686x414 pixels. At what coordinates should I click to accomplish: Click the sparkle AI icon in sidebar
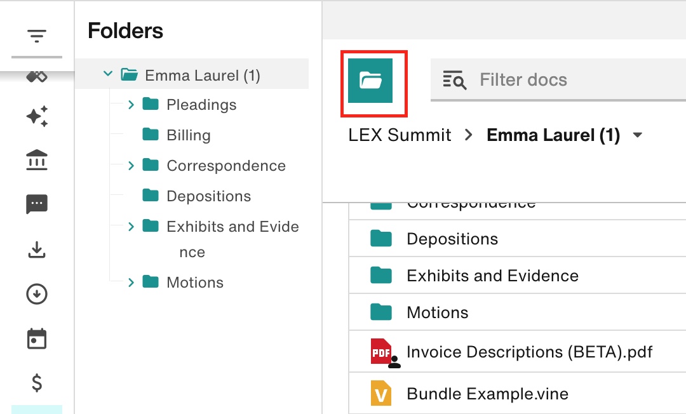tap(37, 116)
